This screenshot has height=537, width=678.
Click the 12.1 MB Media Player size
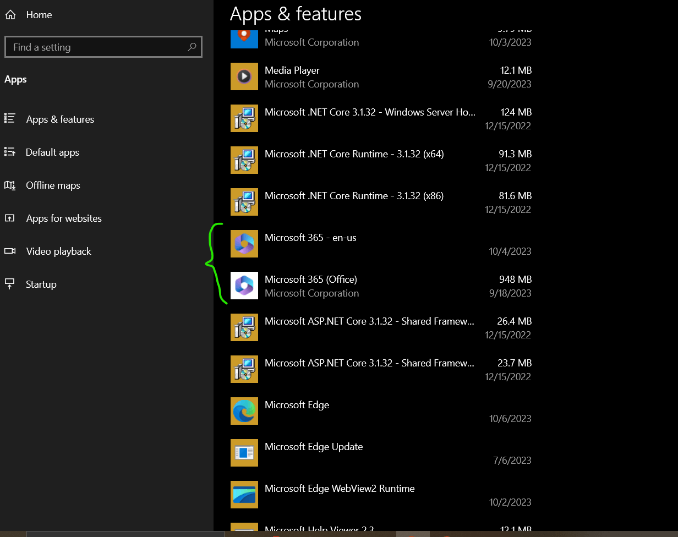pos(516,70)
